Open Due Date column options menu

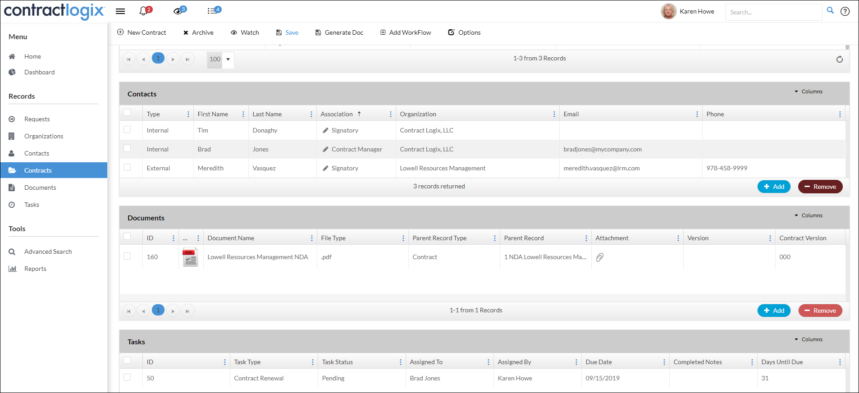(x=664, y=362)
